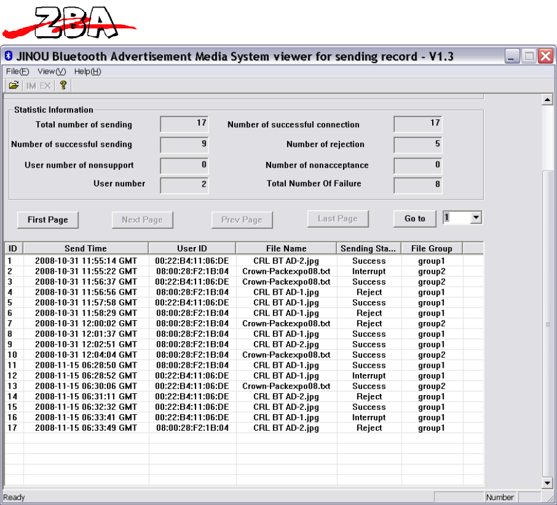The height and width of the screenshot is (505, 557).
Task: Click the Last Page button
Action: [x=338, y=219]
